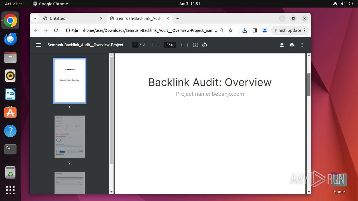Click the Project name: bebanjo.com text

pyautogui.click(x=210, y=94)
